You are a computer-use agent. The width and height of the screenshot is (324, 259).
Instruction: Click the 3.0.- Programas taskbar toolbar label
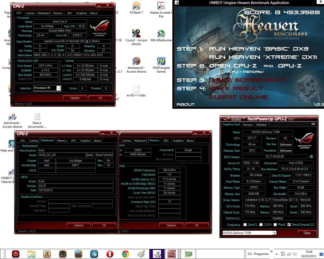pos(258,254)
